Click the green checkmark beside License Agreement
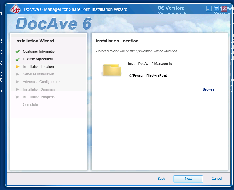This screenshot has height=190, width=234. pyautogui.click(x=17, y=59)
